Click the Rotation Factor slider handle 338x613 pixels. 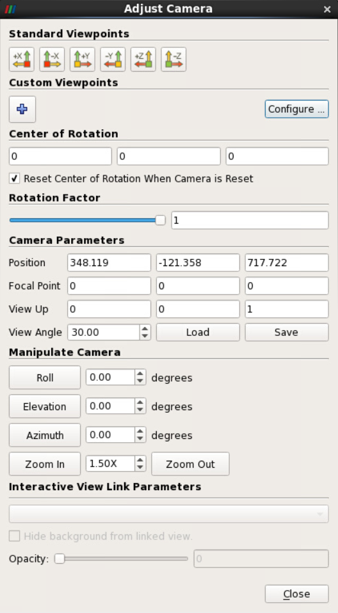coord(161,221)
